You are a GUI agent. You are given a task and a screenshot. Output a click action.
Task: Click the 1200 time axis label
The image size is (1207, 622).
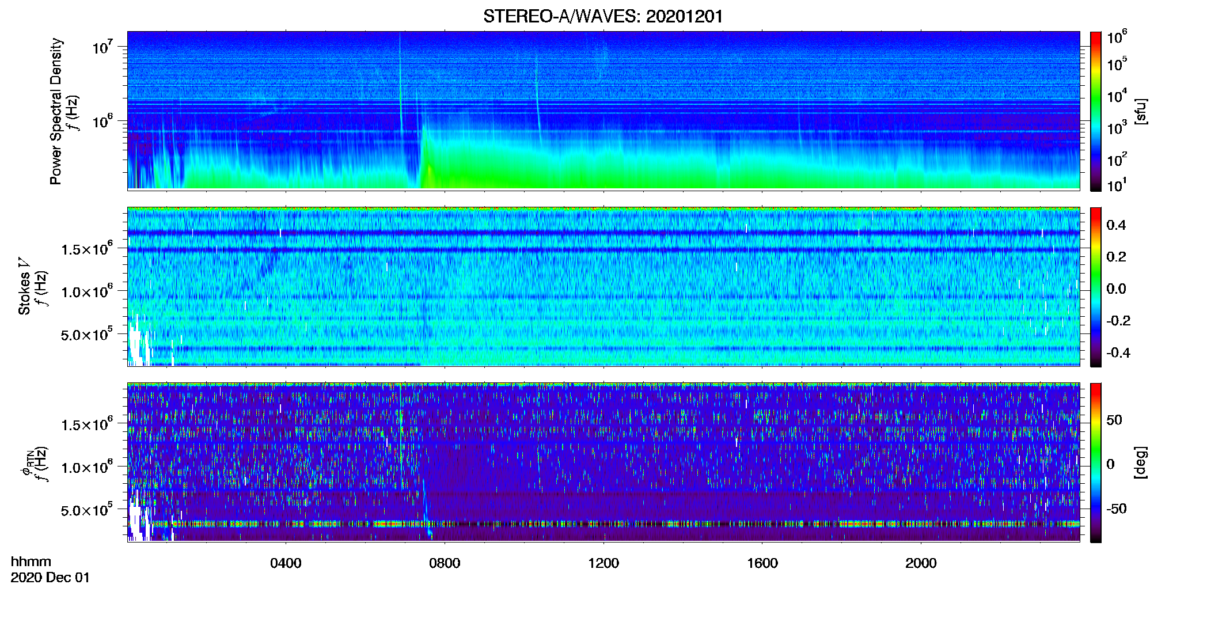[x=603, y=563]
